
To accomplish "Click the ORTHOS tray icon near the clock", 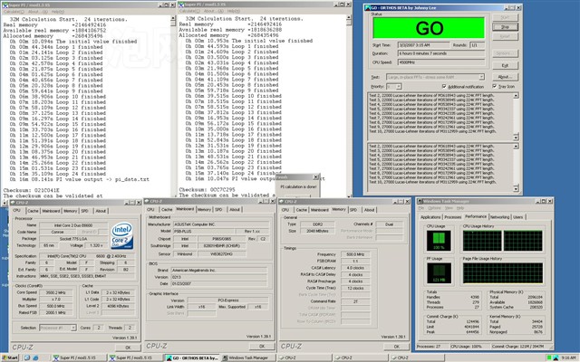I will tap(556, 357).
